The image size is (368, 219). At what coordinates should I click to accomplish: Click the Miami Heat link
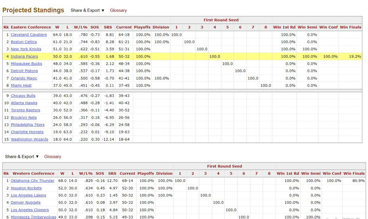click(x=21, y=85)
